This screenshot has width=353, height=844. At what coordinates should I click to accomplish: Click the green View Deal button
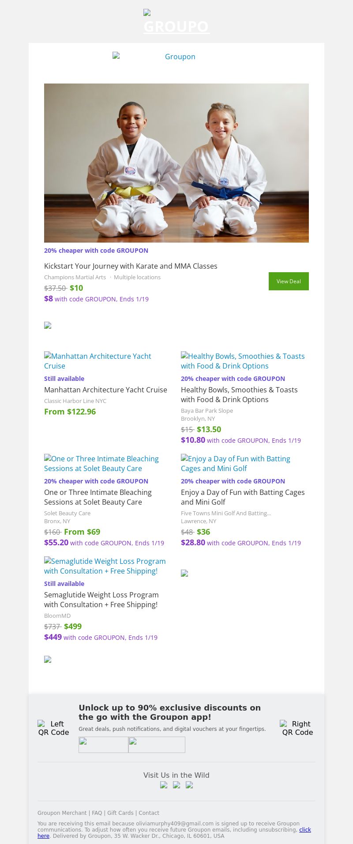tap(289, 281)
